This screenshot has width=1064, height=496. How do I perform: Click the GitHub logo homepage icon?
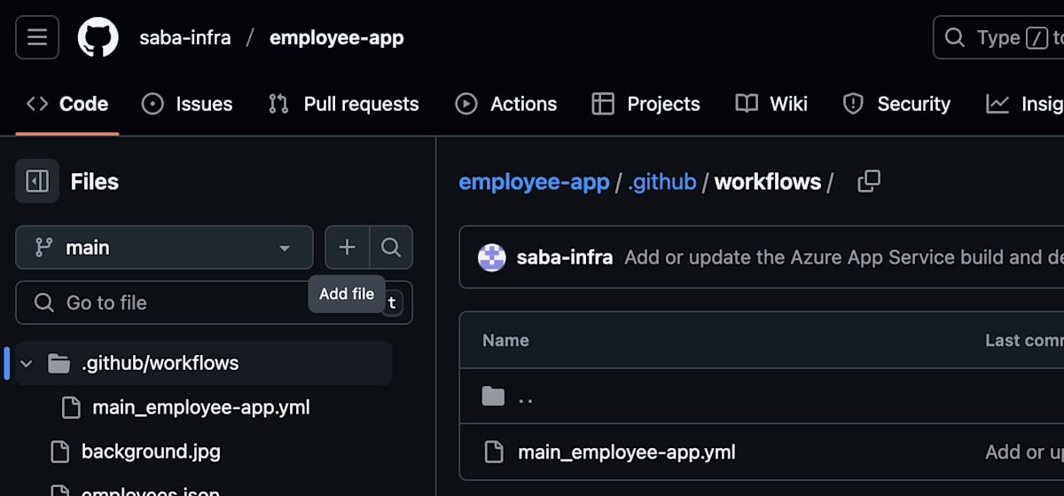(x=98, y=37)
